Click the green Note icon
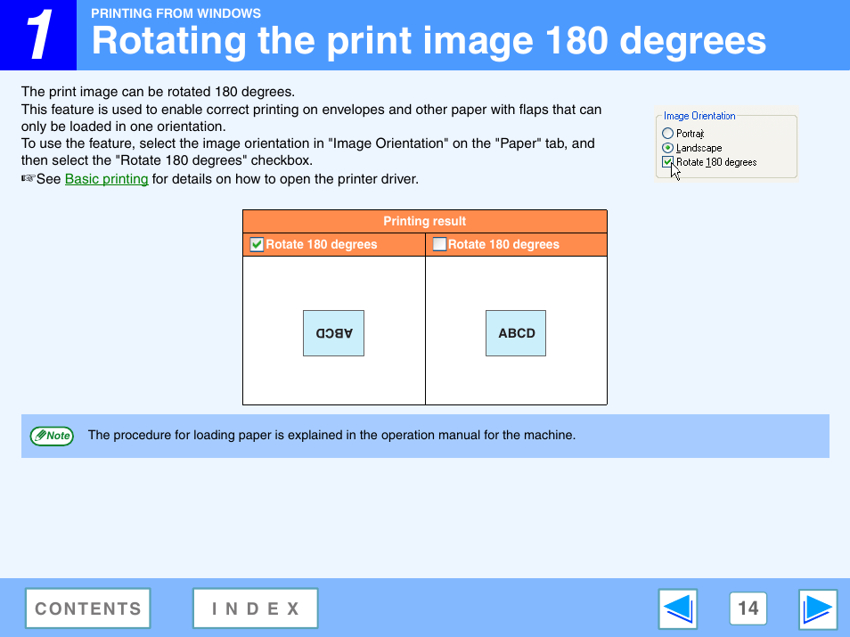Screen dimensions: 850x637 [52, 436]
